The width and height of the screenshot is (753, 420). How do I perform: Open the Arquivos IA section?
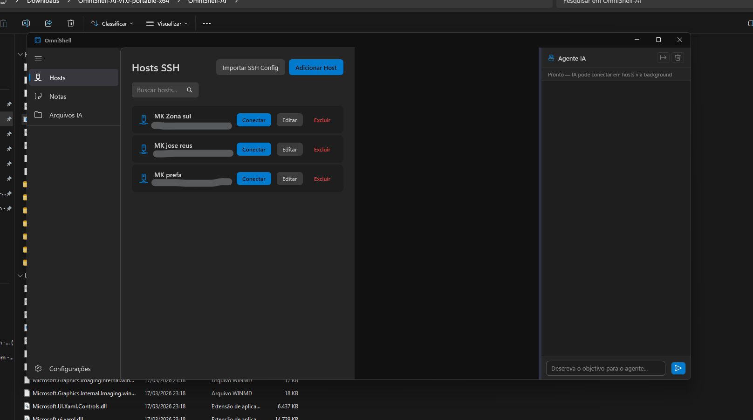66,115
